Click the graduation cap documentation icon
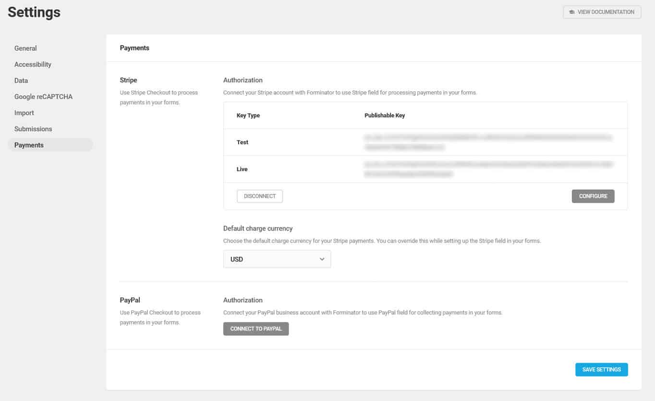Screen dimensions: 655x401 [x=572, y=12]
